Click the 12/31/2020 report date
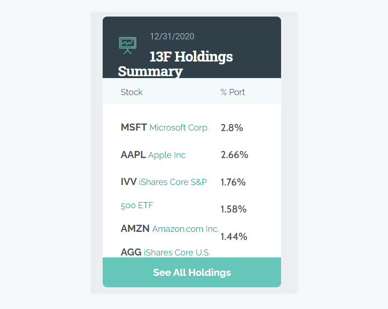 click(172, 37)
